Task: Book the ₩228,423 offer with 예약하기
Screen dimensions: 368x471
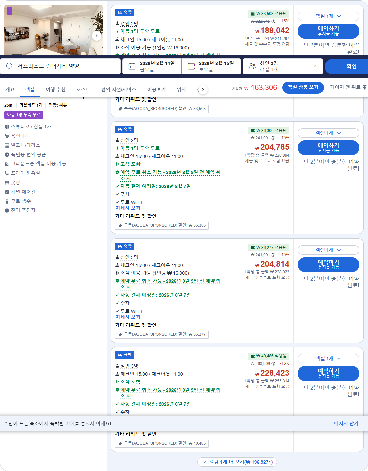Action: [328, 374]
